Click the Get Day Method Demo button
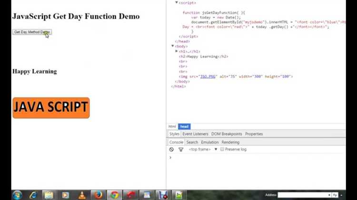The width and height of the screenshot is (357, 200). (32, 32)
